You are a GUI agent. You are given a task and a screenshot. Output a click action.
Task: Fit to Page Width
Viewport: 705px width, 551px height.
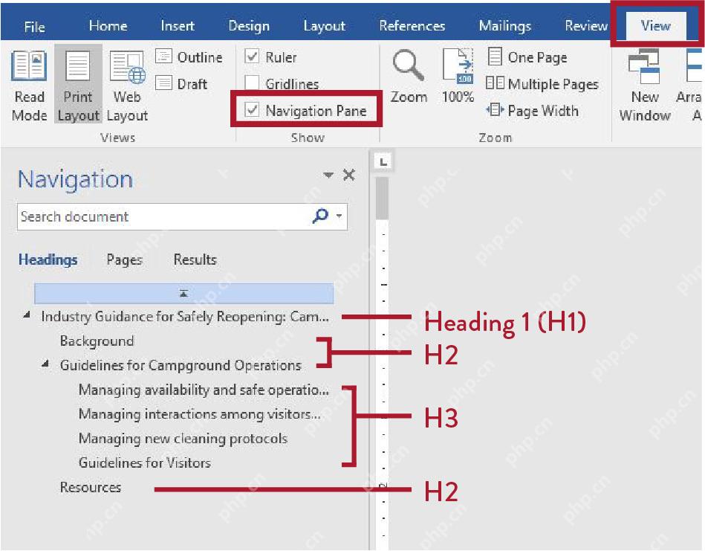[x=533, y=110]
